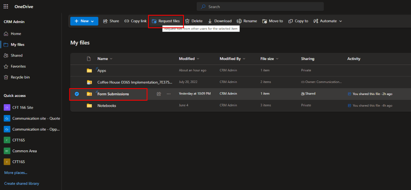Click the More places link

[x=16, y=173]
